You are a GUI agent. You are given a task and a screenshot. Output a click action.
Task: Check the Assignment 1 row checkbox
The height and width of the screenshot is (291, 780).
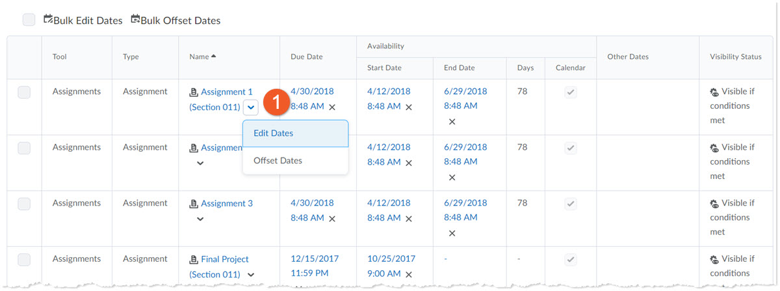tap(24, 92)
